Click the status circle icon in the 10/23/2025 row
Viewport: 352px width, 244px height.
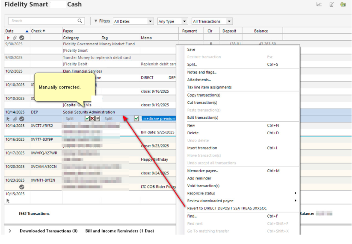point(22,187)
